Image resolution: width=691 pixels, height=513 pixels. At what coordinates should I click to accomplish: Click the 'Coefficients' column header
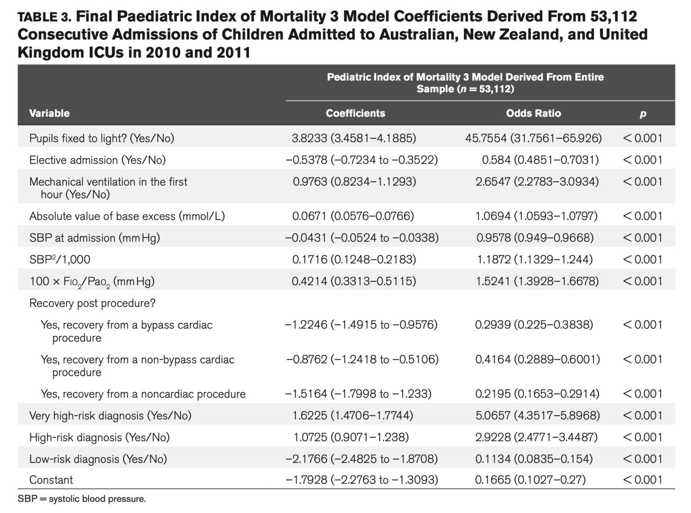(355, 113)
